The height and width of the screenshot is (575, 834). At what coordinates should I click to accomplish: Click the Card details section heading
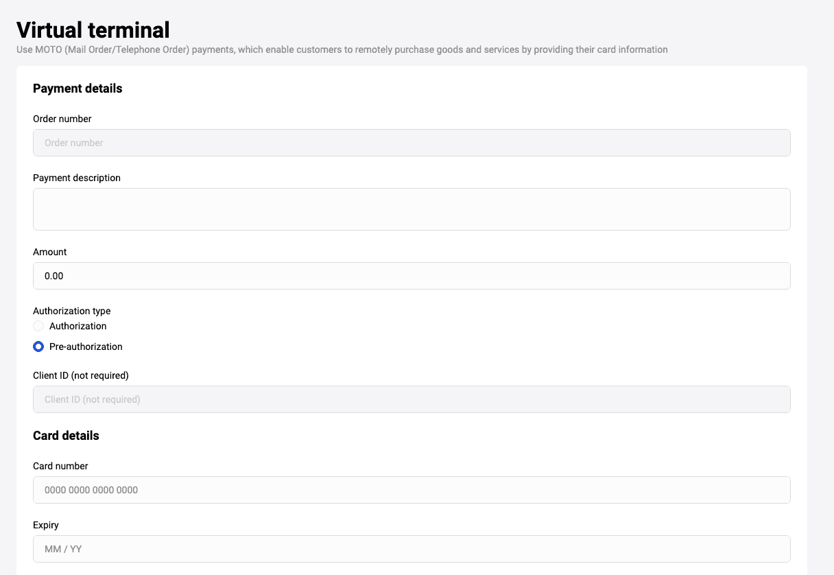pyautogui.click(x=66, y=436)
